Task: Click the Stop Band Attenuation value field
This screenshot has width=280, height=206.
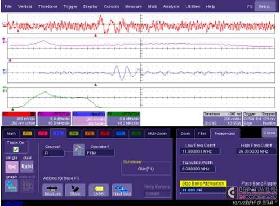Action: 203,190
